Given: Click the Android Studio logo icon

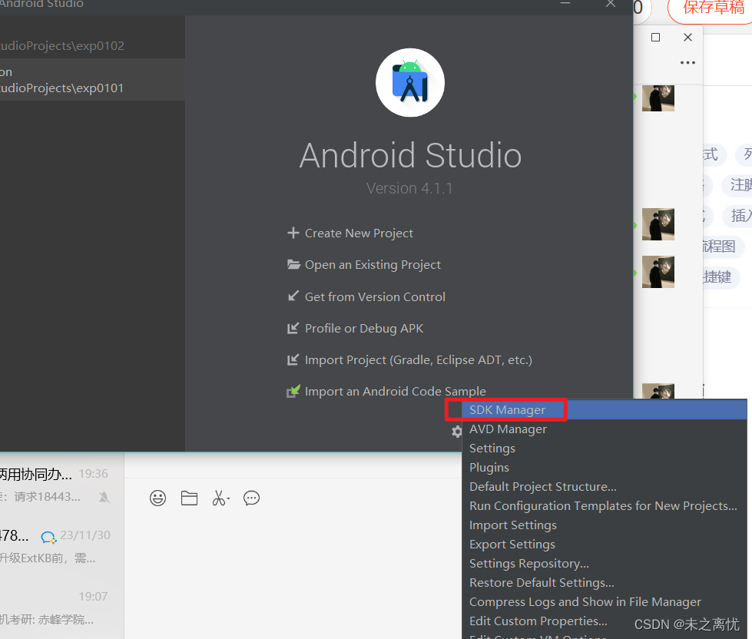Looking at the screenshot, I should [410, 82].
